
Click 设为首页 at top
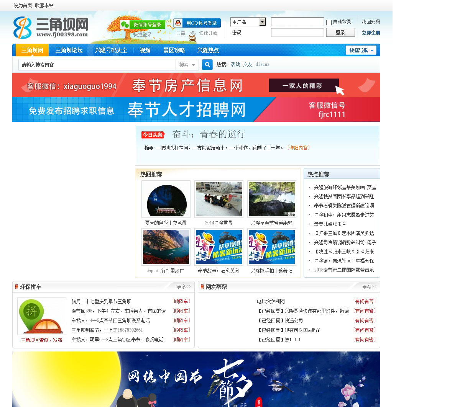tap(23, 5)
